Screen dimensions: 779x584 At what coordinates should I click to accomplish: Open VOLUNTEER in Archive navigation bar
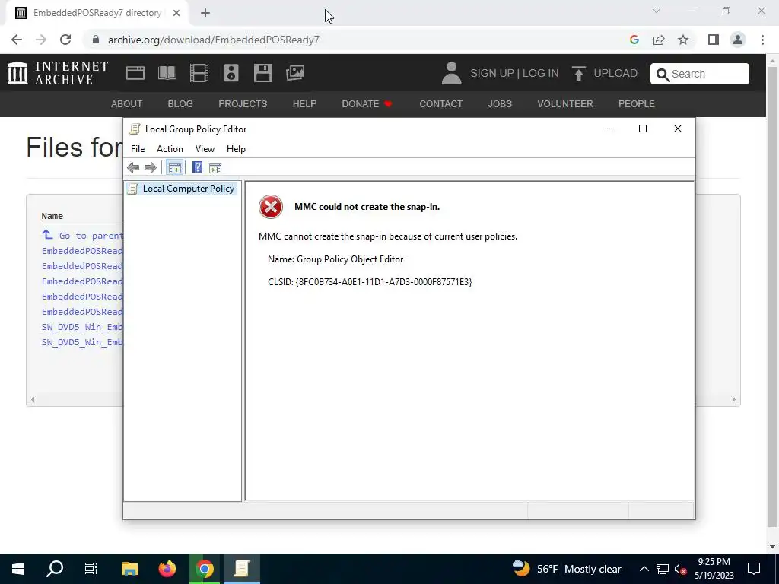(x=565, y=103)
